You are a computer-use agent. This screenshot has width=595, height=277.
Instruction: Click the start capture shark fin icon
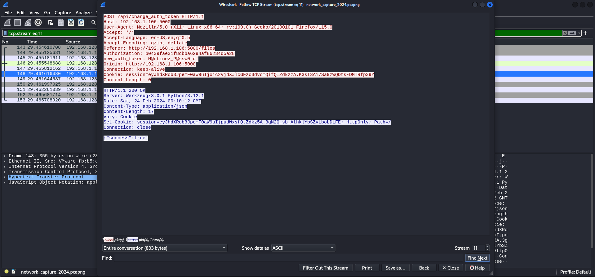point(7,22)
